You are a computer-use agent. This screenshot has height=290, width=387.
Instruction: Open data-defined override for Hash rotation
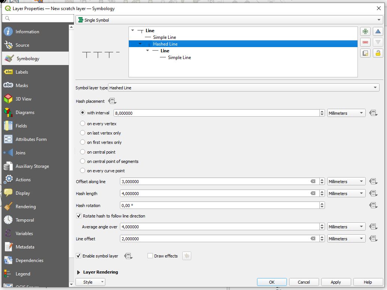[373, 206]
